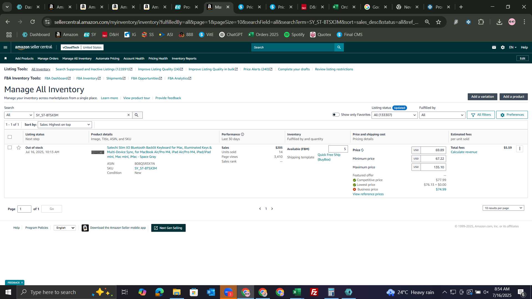Click the Satechi keyboard product thumbnail

[98, 152]
